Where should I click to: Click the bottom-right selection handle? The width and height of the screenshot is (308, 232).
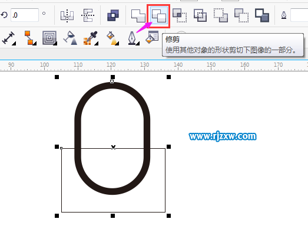[169, 216]
